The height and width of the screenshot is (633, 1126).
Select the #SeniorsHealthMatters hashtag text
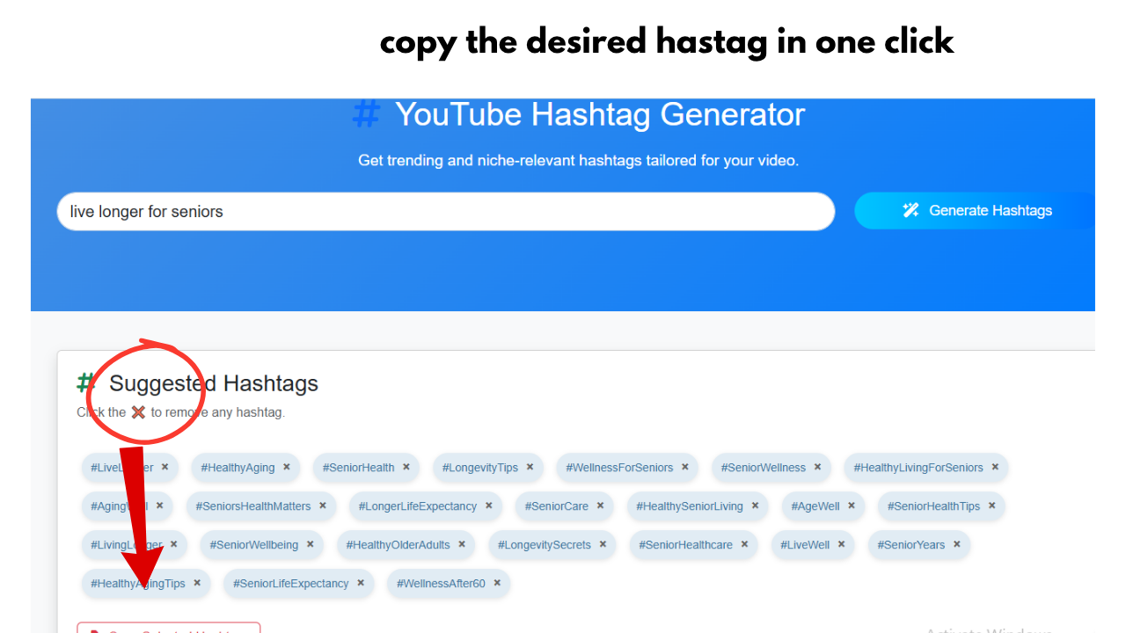tap(253, 506)
